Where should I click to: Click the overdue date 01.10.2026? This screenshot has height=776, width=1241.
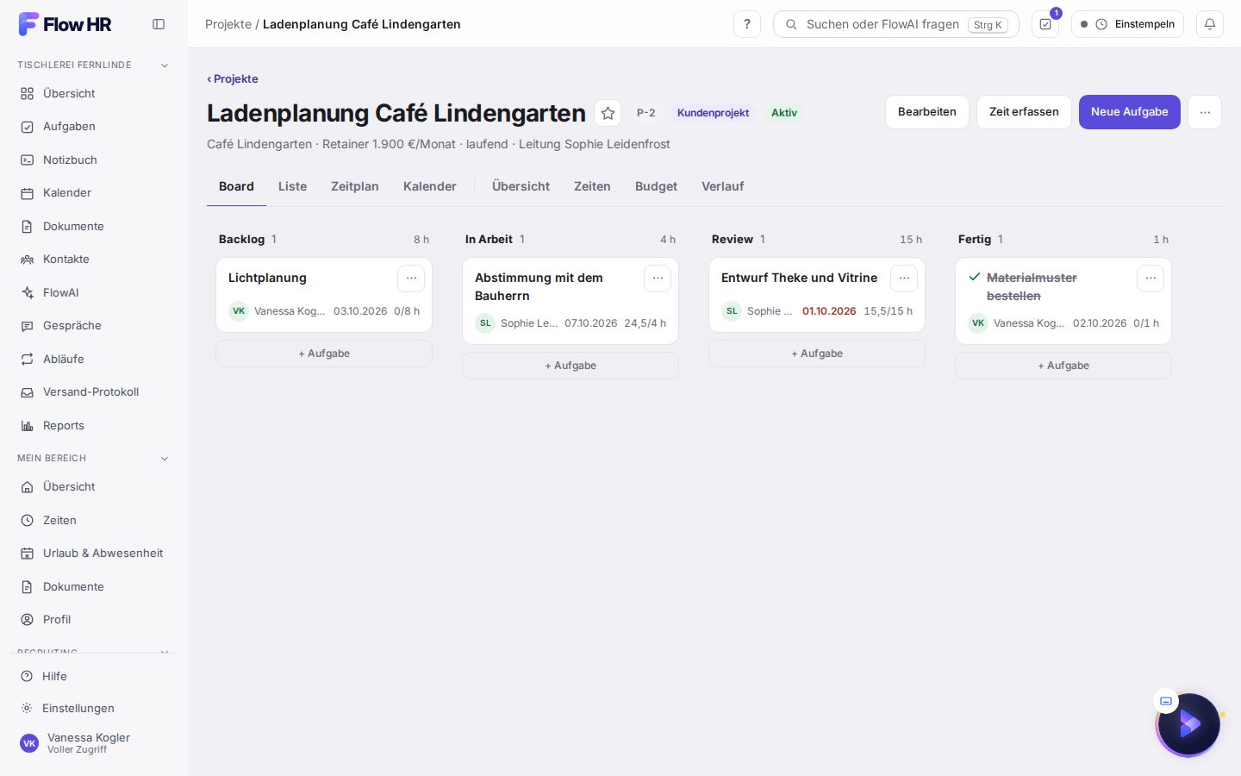click(829, 311)
